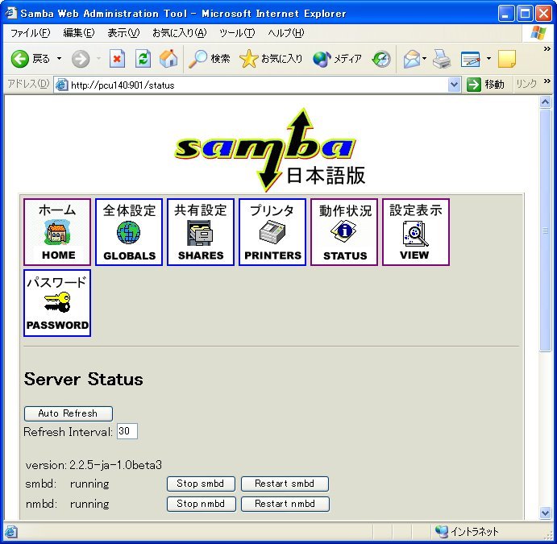Open Favorites (お気に入り) star button
Image resolution: width=557 pixels, height=544 pixels.
coord(271,59)
